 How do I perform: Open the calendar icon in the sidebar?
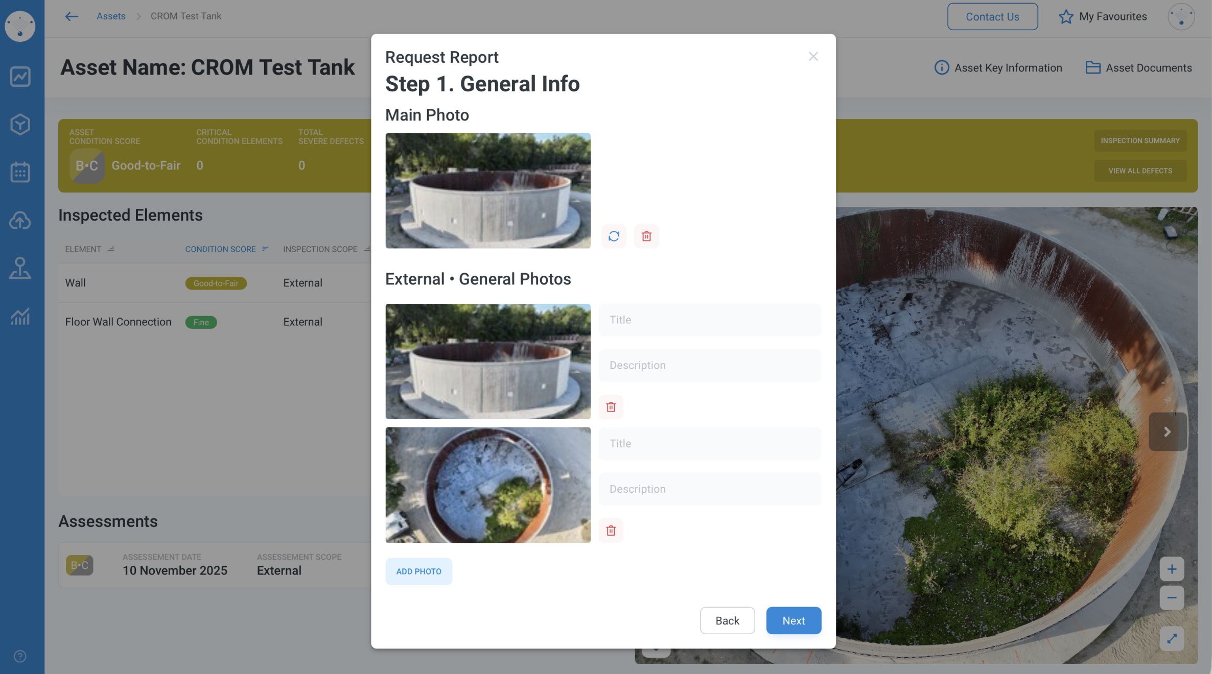[x=20, y=173]
